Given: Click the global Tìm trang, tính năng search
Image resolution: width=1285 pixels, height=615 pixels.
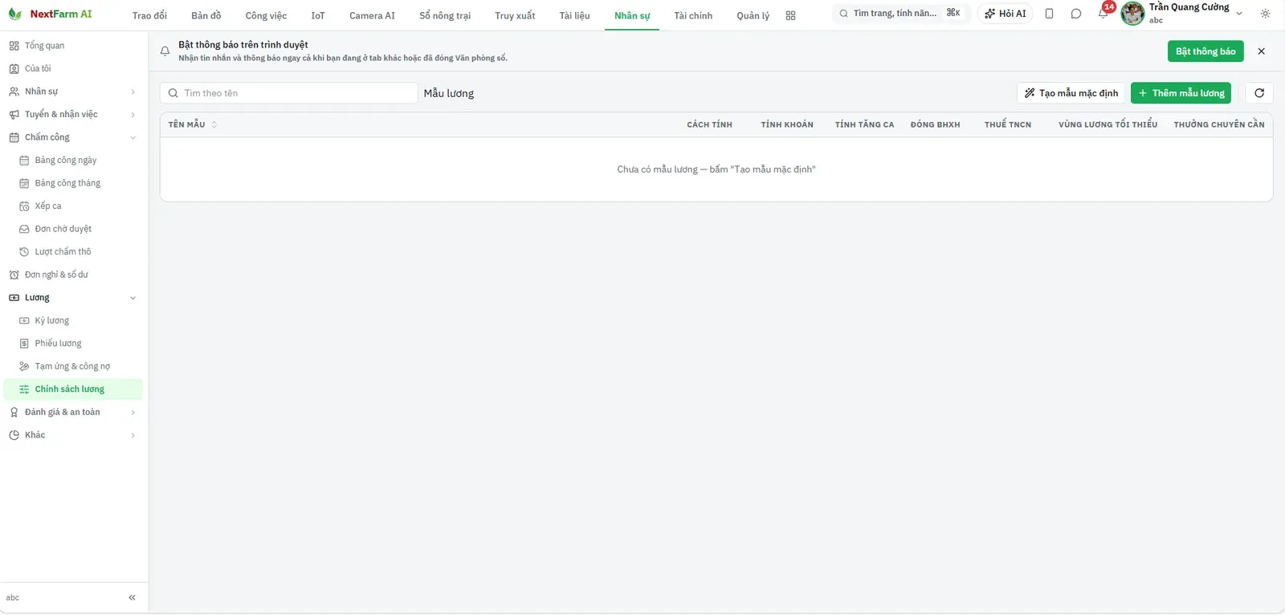Looking at the screenshot, I should coord(900,13).
